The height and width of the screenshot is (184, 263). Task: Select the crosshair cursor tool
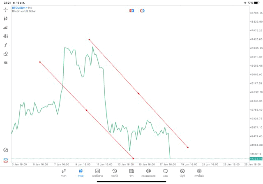6,9
